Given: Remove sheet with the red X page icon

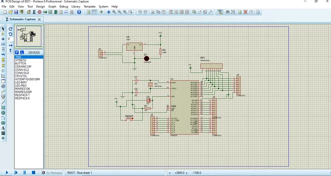Looking at the screenshot, I should tap(245, 12).
